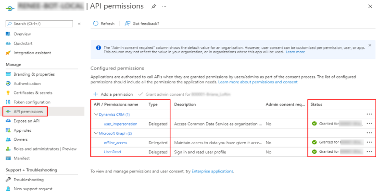Open the user_impersonation permission link
379x194 pixels.
[x=121, y=124]
